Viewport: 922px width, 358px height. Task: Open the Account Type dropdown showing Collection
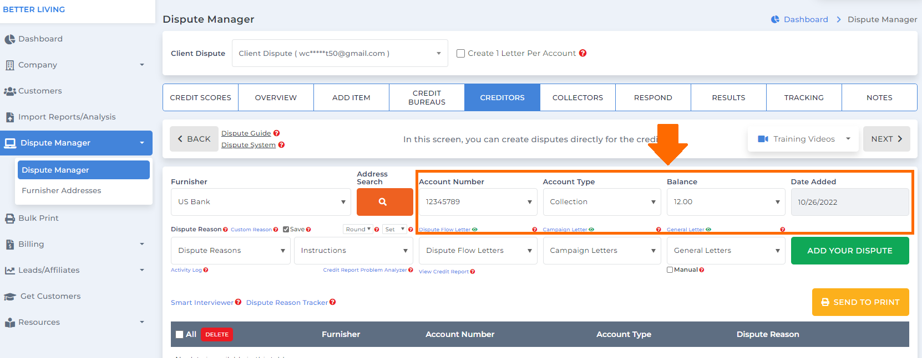[602, 202]
